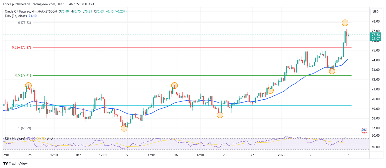Select the RSI (14, close) indicator legend
Image resolution: width=386 pixels, height=168 pixels.
15,138
